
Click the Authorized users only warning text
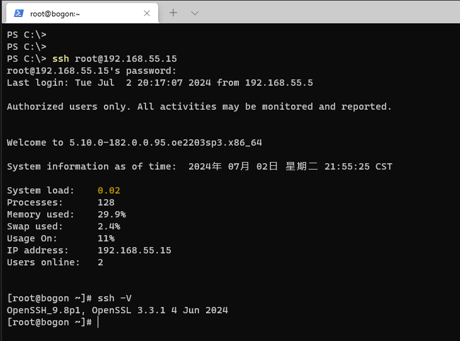[199, 107]
